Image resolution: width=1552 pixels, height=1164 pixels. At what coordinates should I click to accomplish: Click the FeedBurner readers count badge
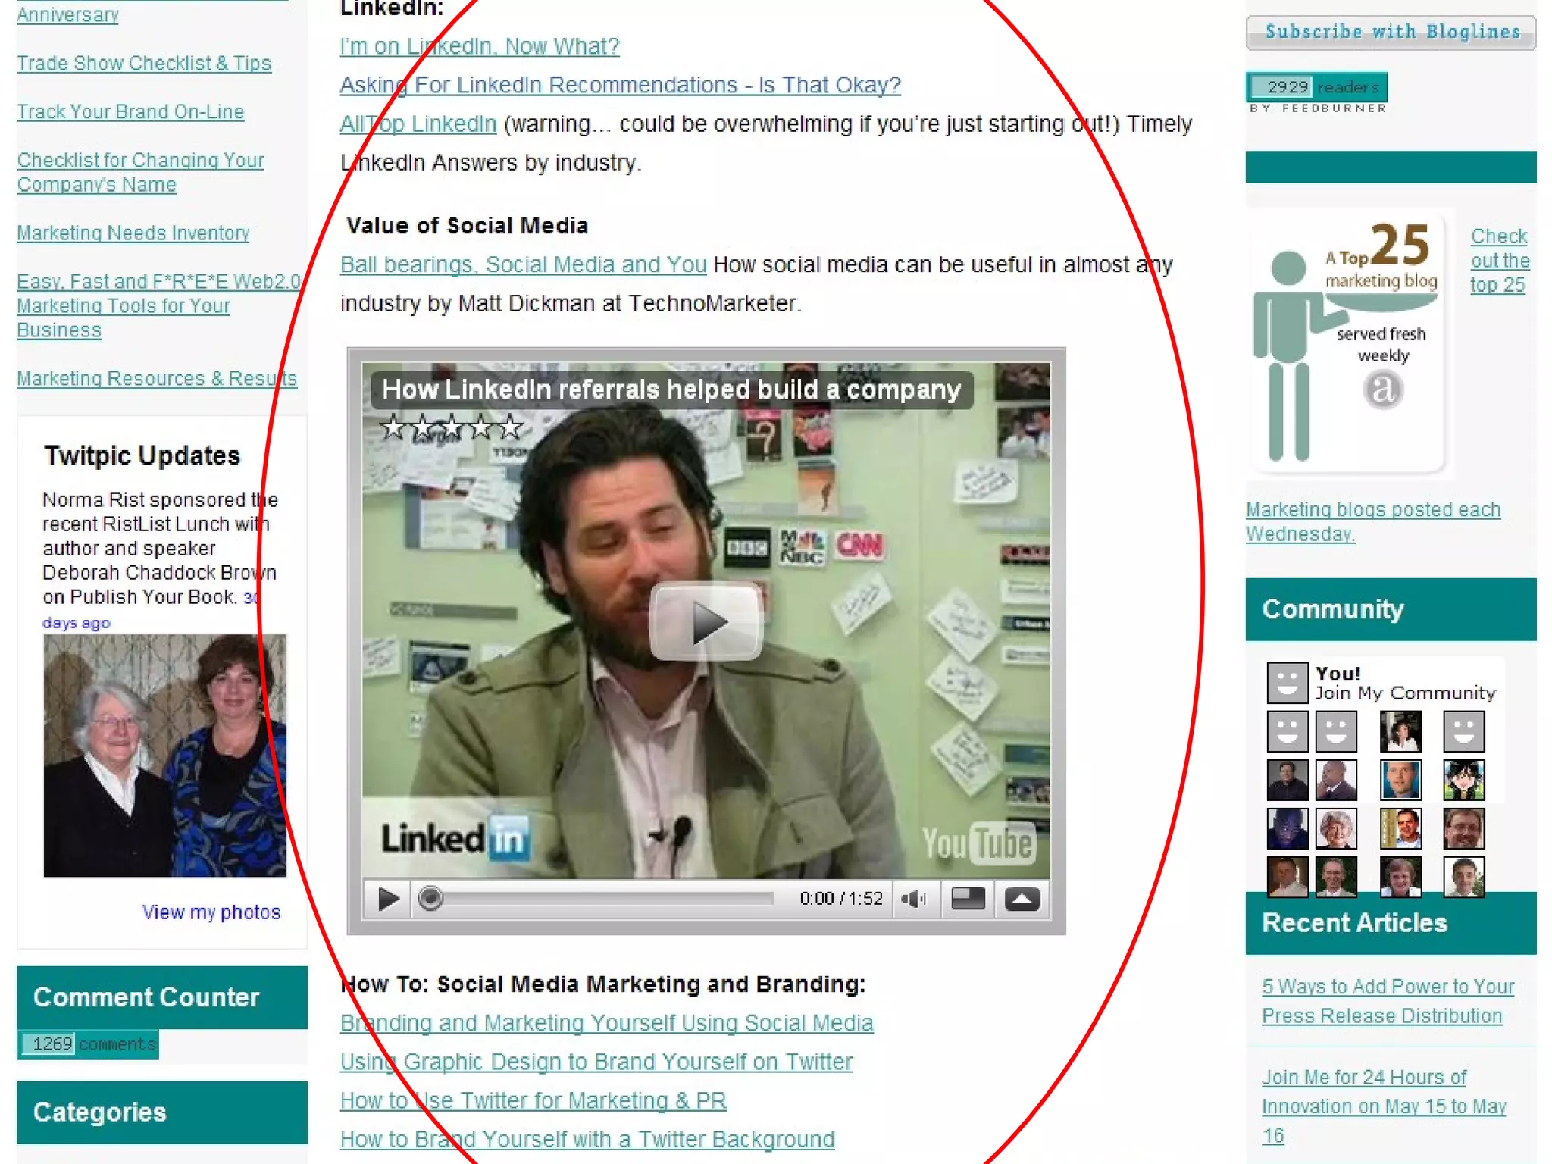tap(1316, 87)
